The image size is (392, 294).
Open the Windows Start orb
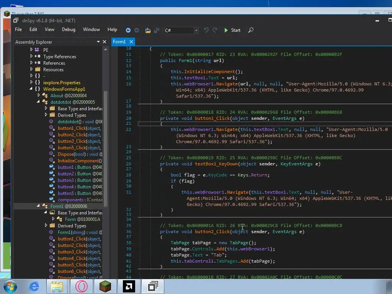[x=10, y=286]
